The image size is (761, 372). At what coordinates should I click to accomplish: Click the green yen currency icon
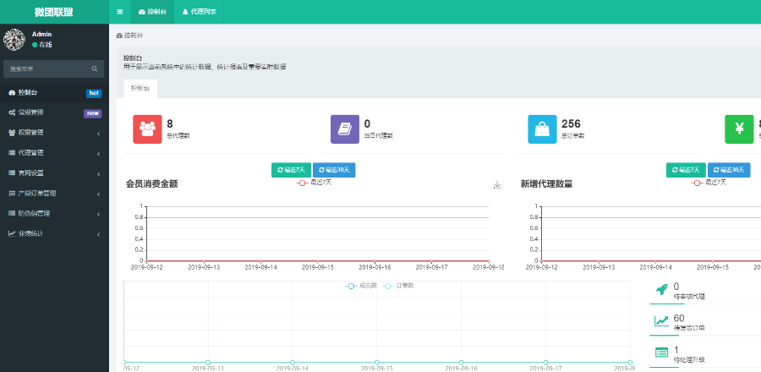[739, 129]
